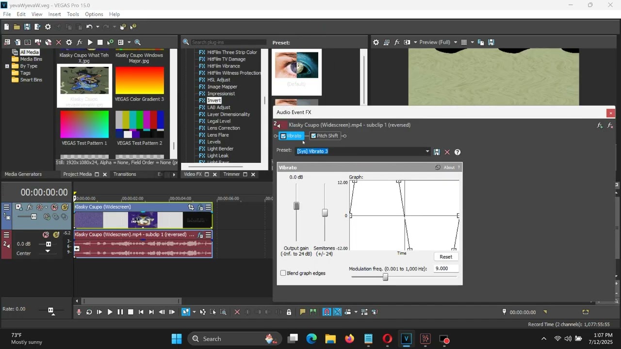Switch to the Trimmer tab

(231, 174)
